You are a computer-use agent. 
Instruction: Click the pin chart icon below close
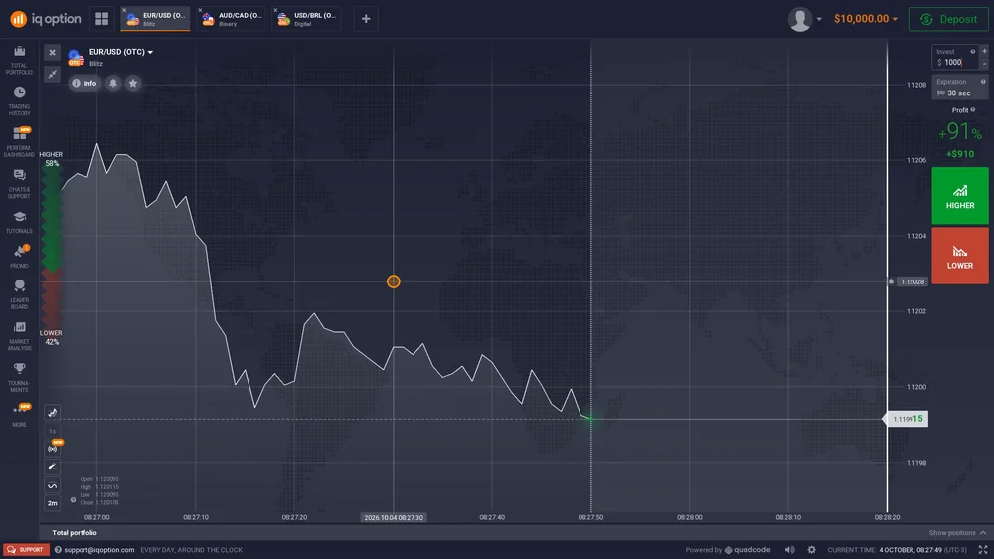tap(52, 74)
